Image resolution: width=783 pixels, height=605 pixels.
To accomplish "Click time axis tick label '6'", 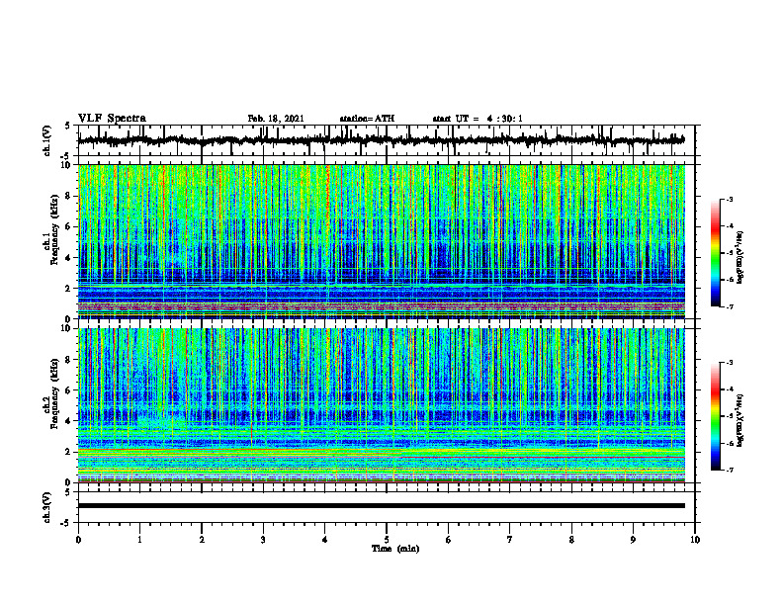I will pos(449,540).
